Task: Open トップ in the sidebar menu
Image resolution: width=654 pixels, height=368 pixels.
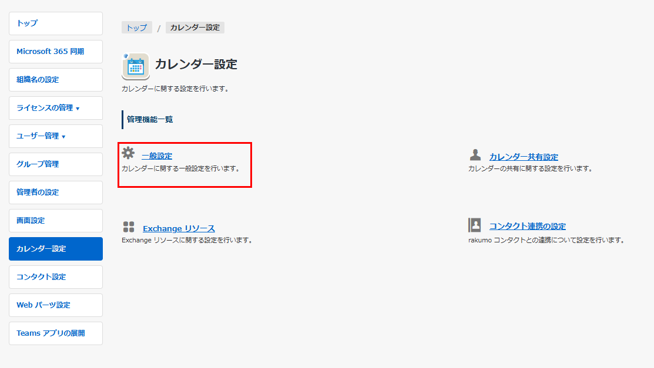Action: [x=56, y=23]
